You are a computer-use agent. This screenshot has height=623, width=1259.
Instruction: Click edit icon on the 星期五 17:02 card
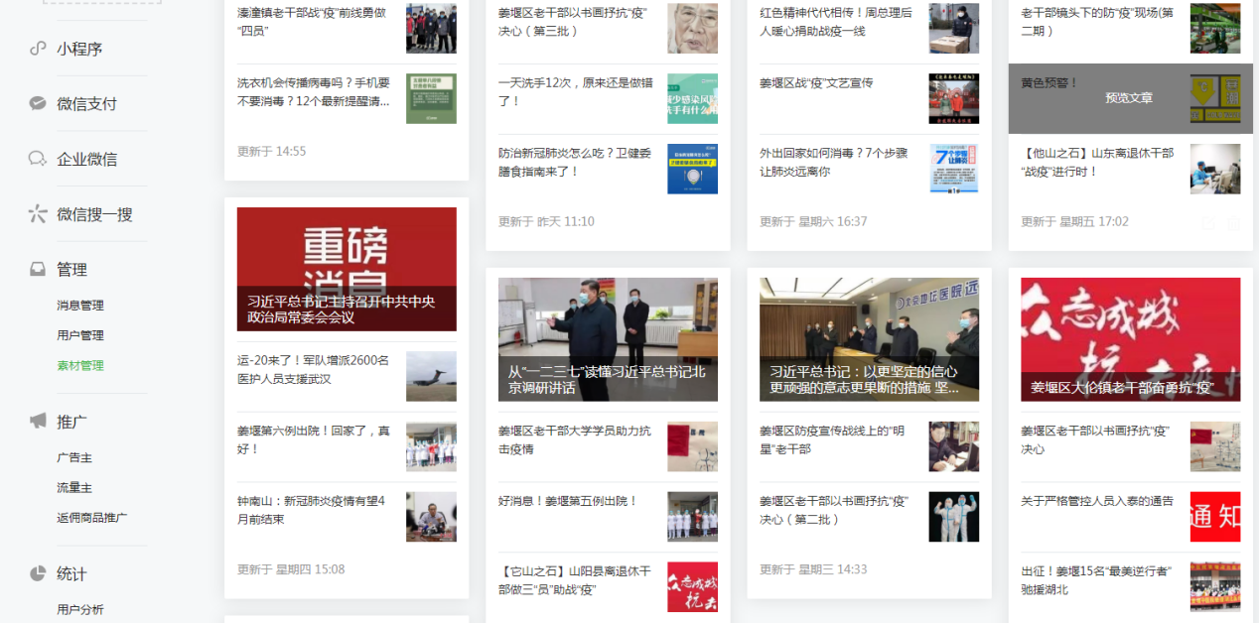[1207, 222]
